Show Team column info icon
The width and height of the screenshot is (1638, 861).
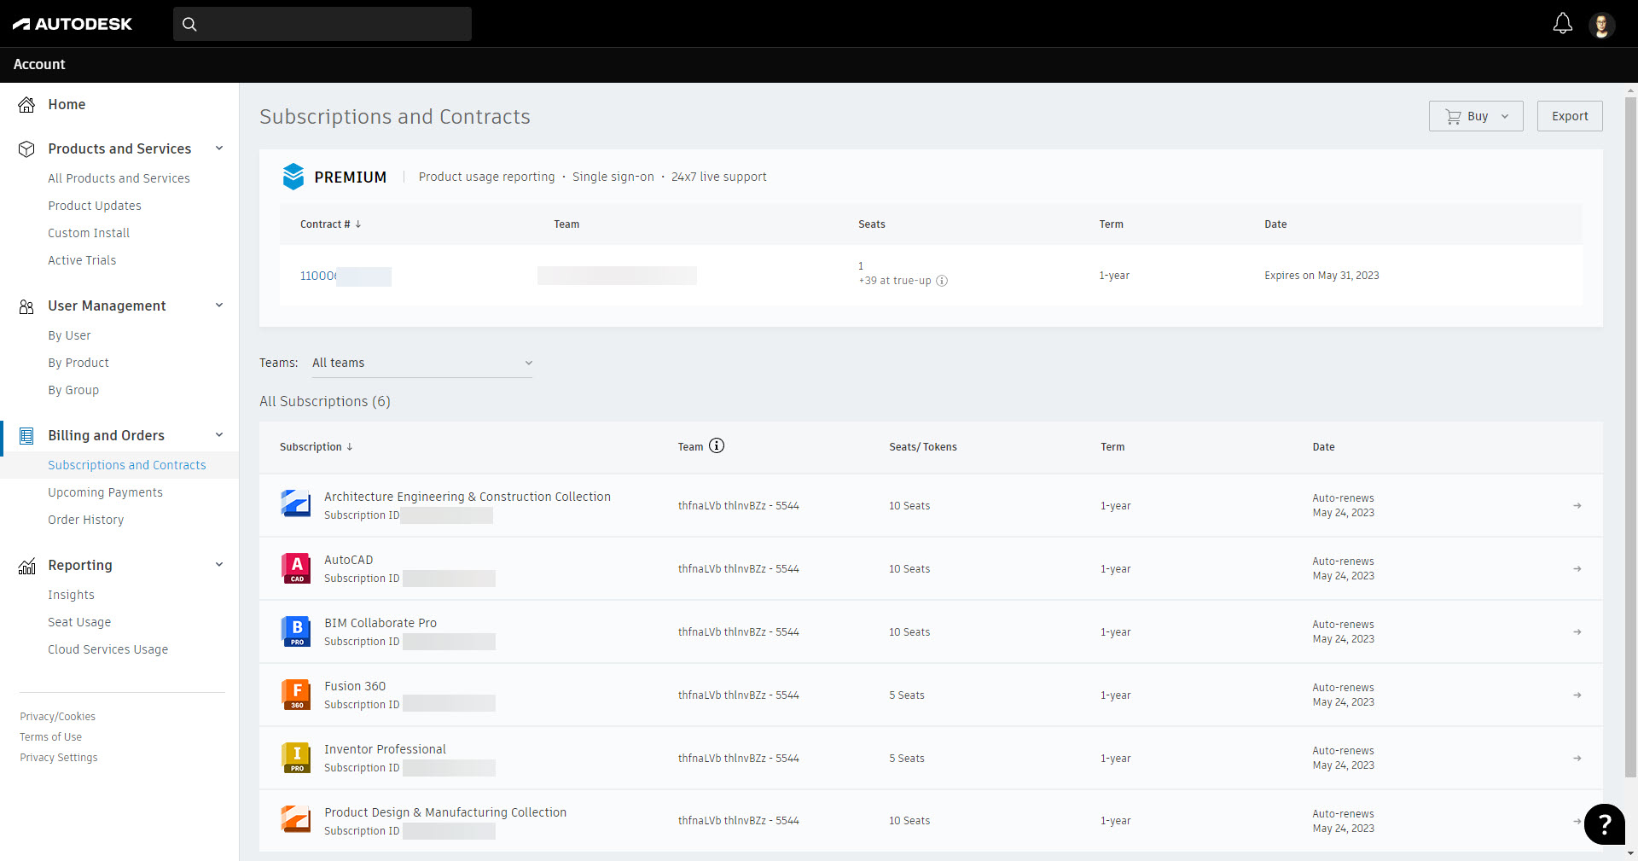(717, 445)
